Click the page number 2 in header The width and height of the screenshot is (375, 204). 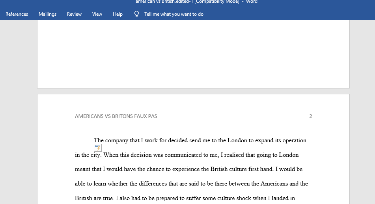(311, 116)
